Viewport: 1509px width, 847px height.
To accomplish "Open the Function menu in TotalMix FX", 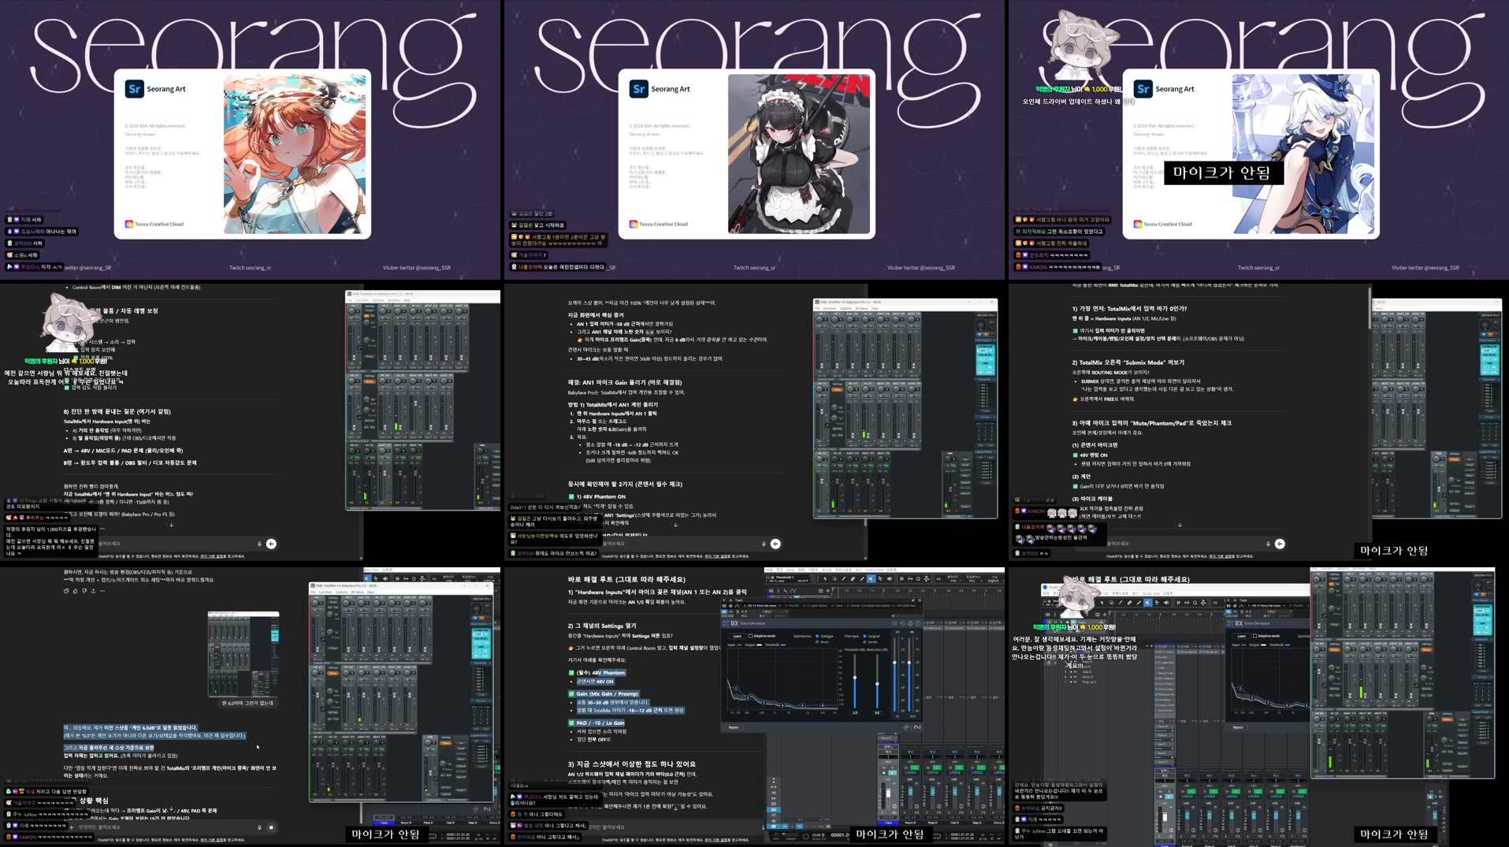I will (x=830, y=308).
